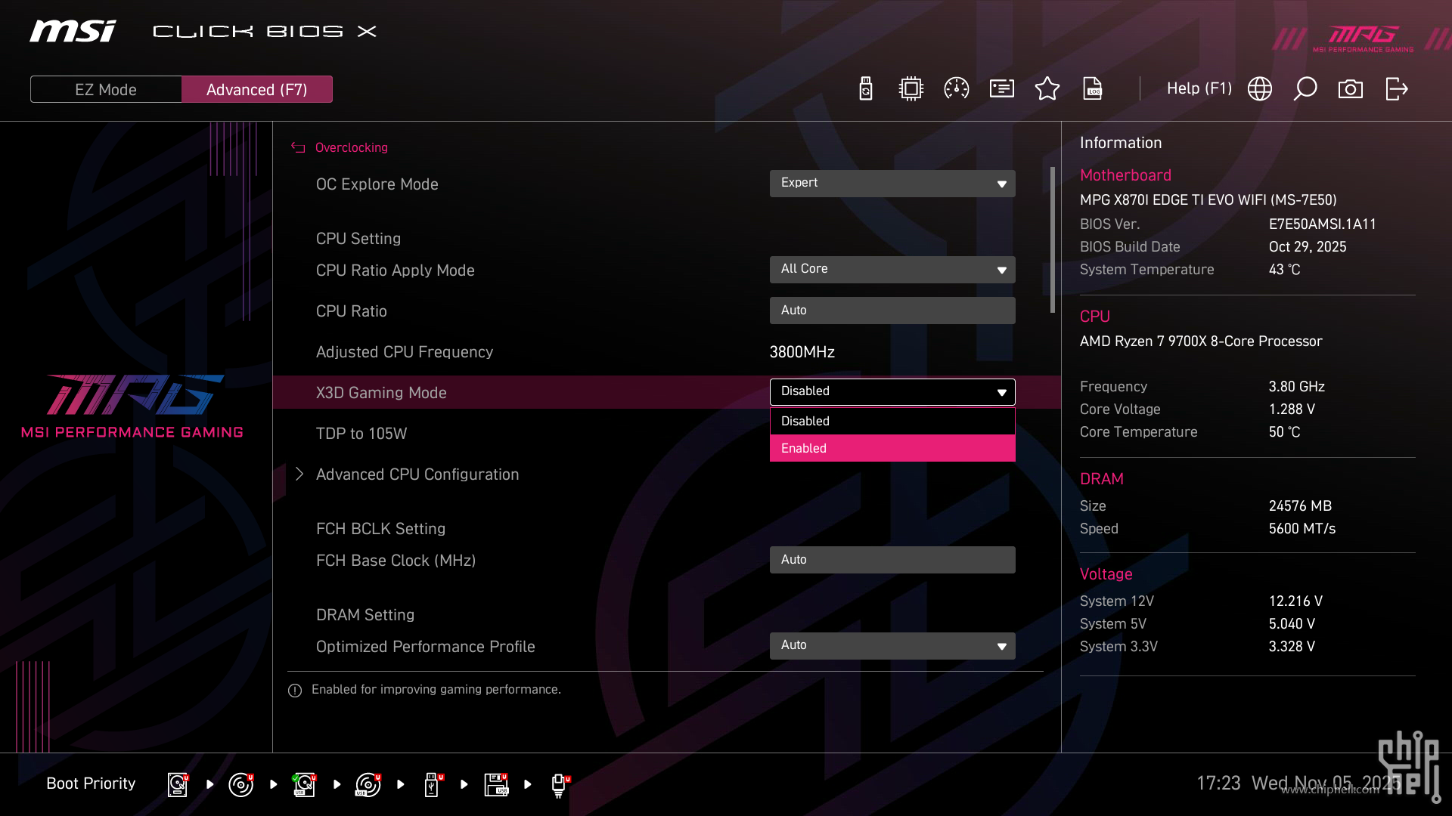The height and width of the screenshot is (816, 1452).
Task: Select the Advanced (F7) tab
Action: [x=257, y=88]
